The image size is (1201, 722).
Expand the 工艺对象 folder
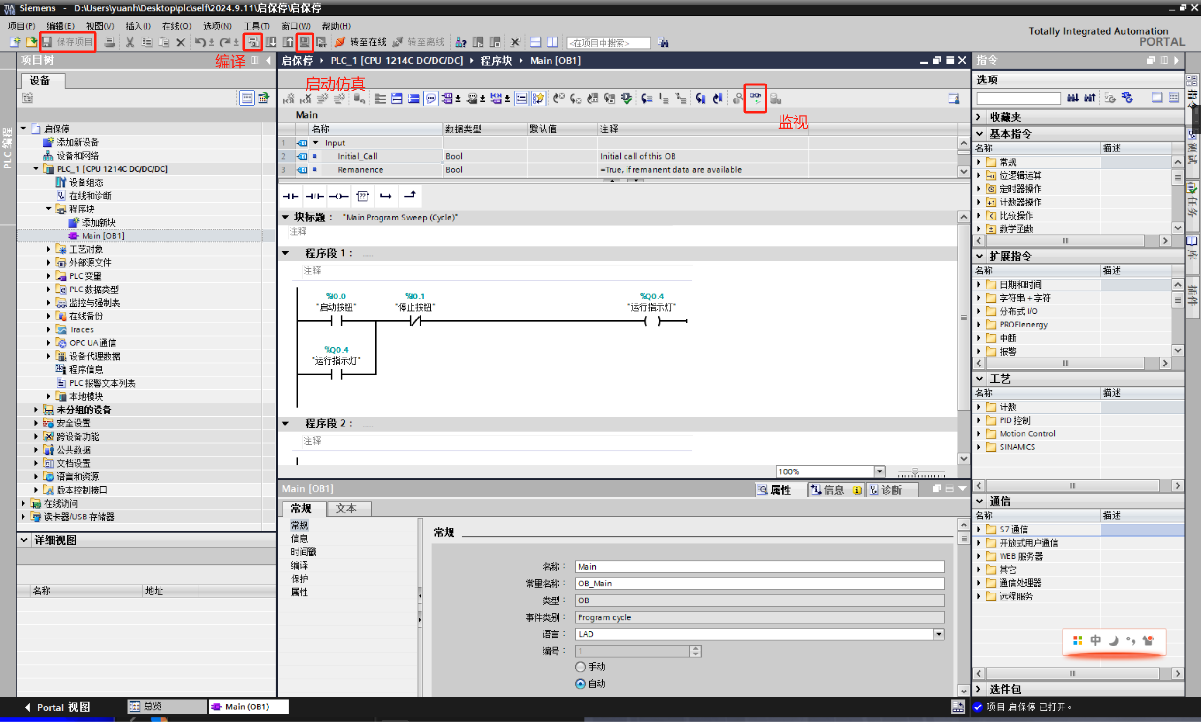[x=49, y=249]
